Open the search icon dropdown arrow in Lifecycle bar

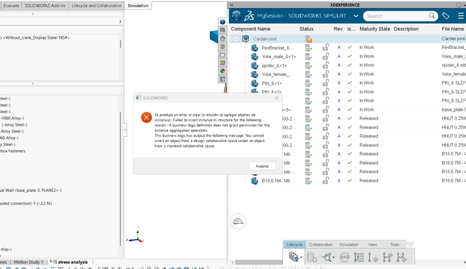(x=333, y=257)
